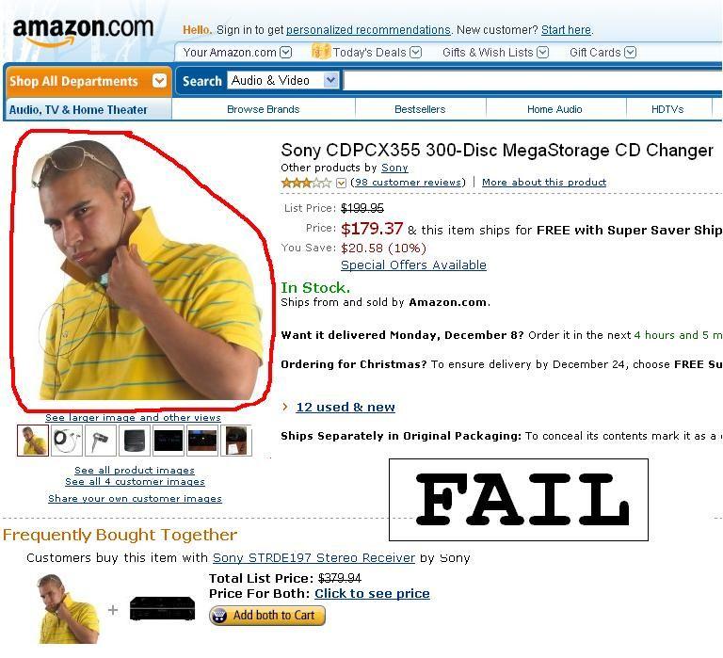Screen dimensions: 723x658
Task: Click the stereo receiver image in Frequently Bought Together
Action: click(x=162, y=608)
